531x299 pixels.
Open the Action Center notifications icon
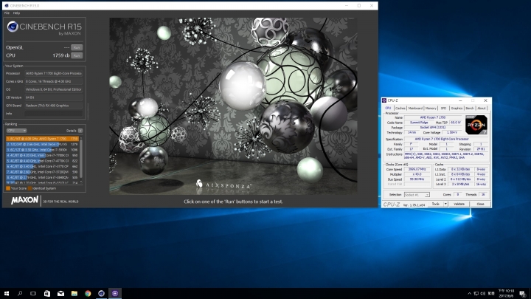pos(523,294)
